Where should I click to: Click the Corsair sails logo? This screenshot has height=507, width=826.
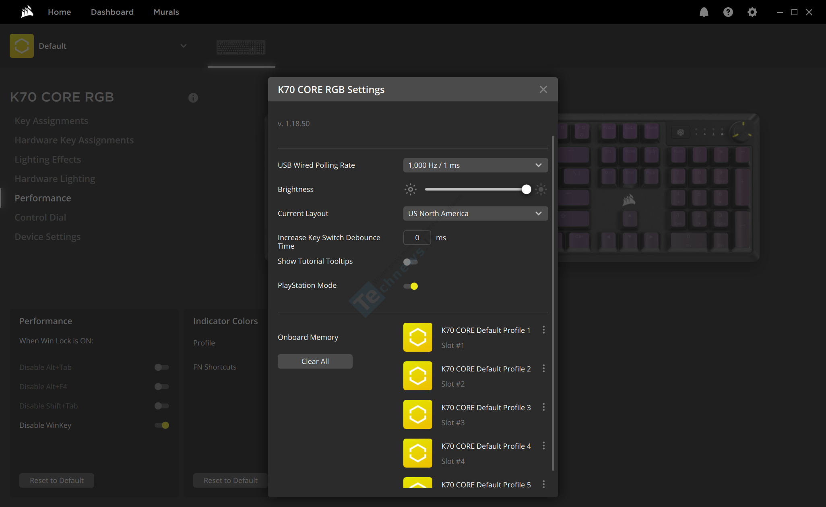[27, 12]
